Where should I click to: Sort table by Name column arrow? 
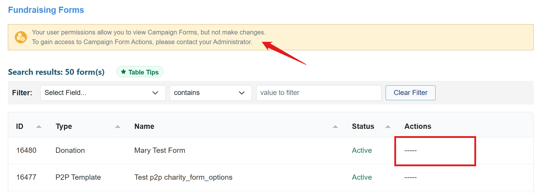335,127
